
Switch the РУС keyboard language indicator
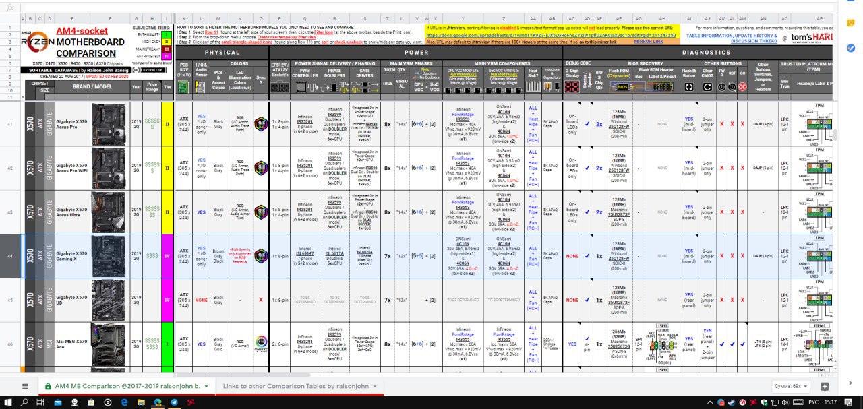[x=812, y=401]
